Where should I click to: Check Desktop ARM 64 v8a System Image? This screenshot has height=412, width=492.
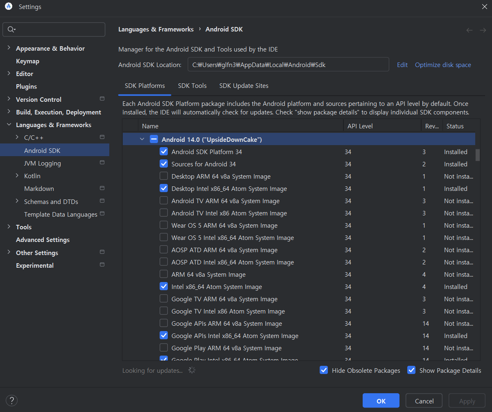click(x=164, y=176)
